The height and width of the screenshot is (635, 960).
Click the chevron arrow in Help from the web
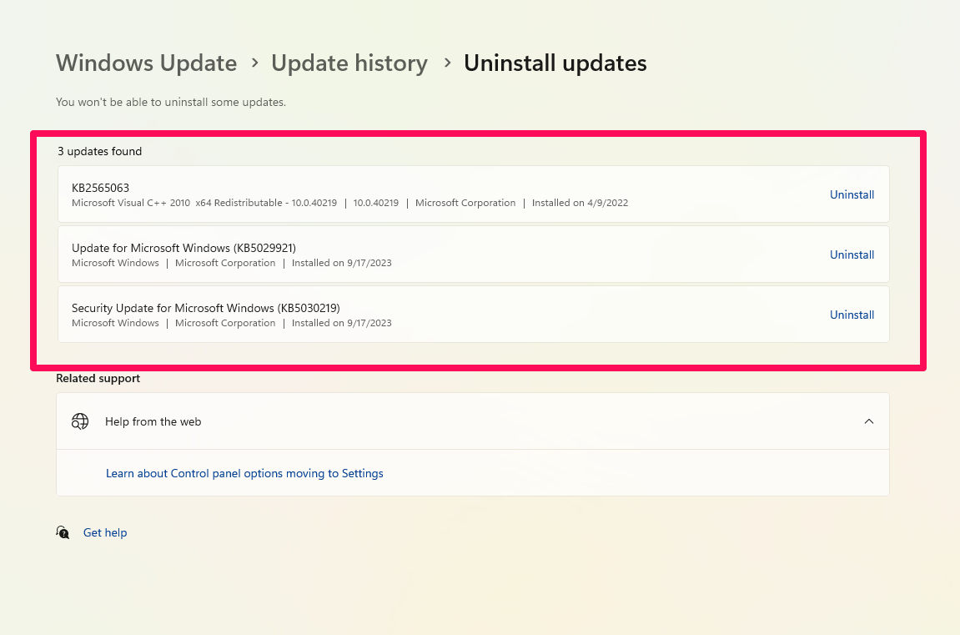click(x=868, y=421)
